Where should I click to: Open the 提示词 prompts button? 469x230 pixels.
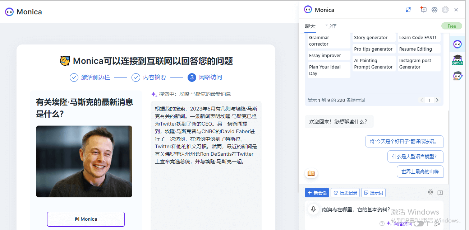point(373,193)
